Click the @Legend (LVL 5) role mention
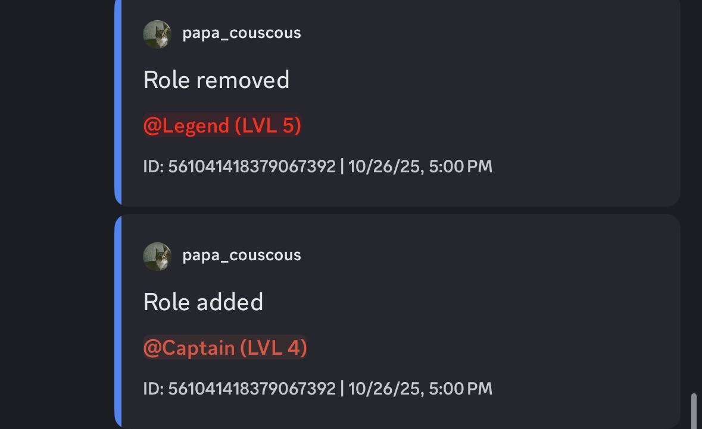This screenshot has width=702, height=429. (222, 125)
